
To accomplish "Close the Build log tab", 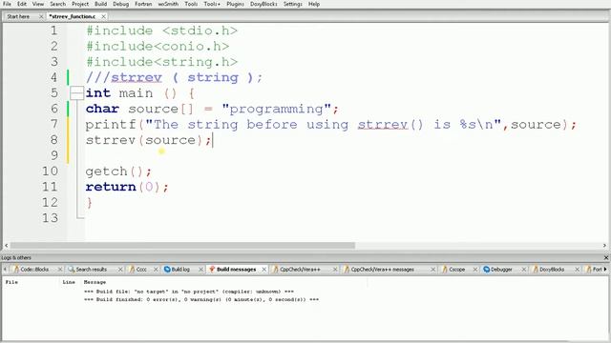I will pyautogui.click(x=201, y=269).
